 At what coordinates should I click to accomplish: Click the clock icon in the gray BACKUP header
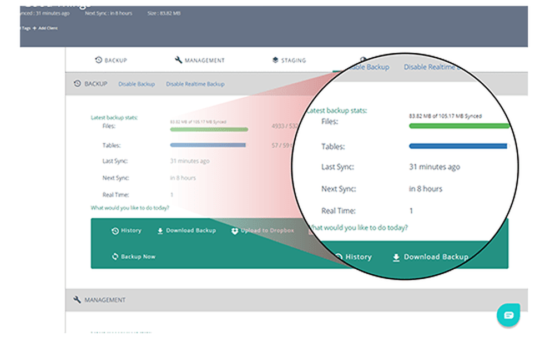click(x=77, y=83)
